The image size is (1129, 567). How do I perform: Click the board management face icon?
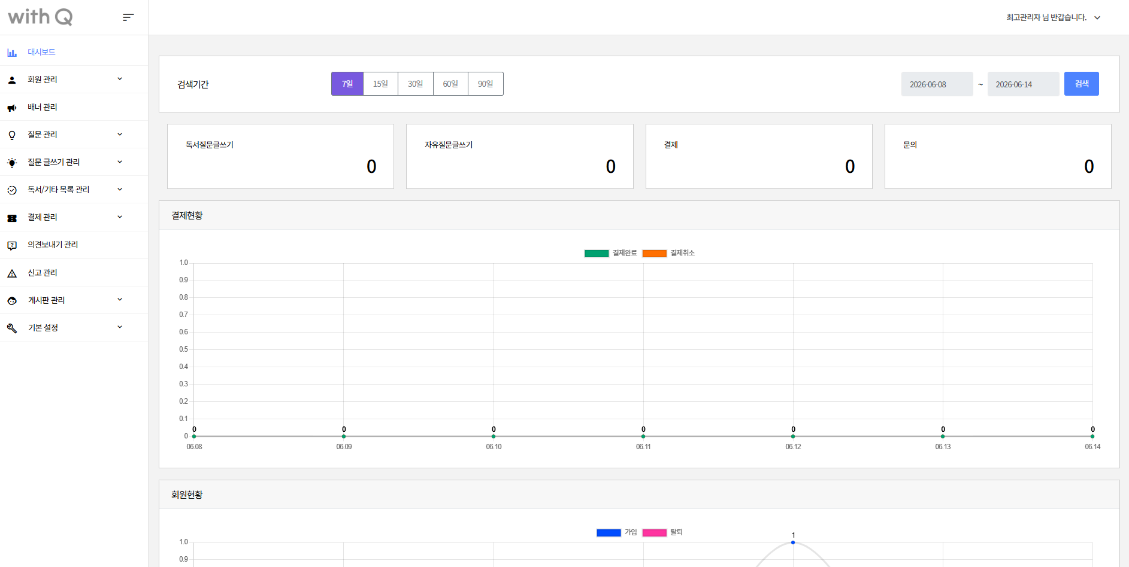click(12, 301)
